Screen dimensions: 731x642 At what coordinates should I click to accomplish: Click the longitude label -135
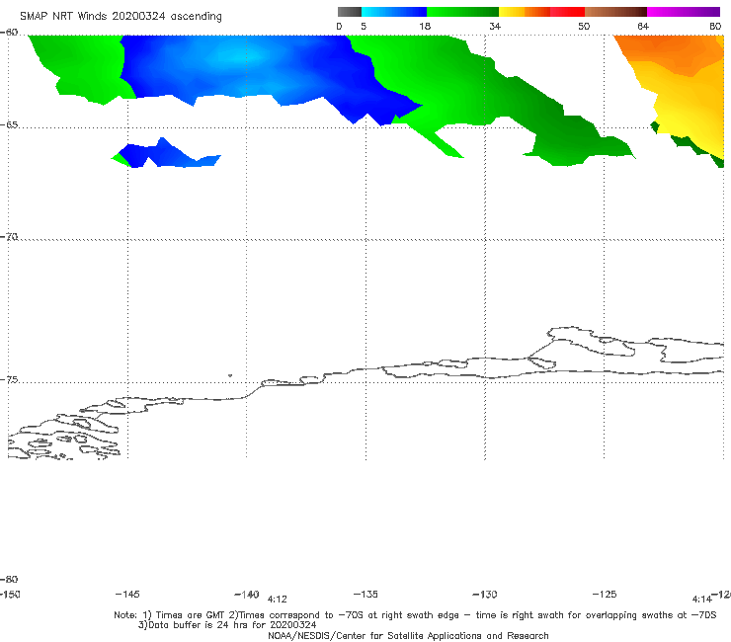(365, 594)
